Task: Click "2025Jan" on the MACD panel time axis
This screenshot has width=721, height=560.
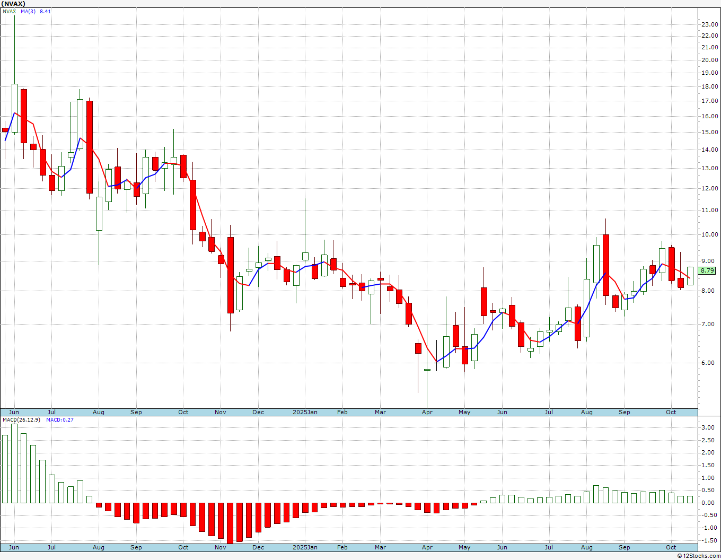Action: (305, 547)
